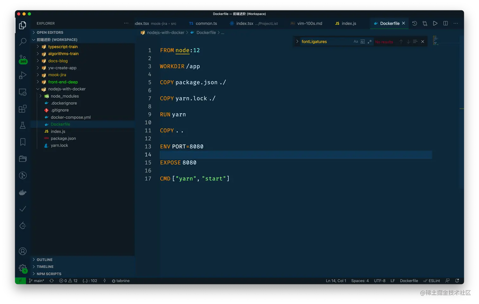Toggle Match Case in find widget
Screen dimensions: 479x304
[356, 42]
